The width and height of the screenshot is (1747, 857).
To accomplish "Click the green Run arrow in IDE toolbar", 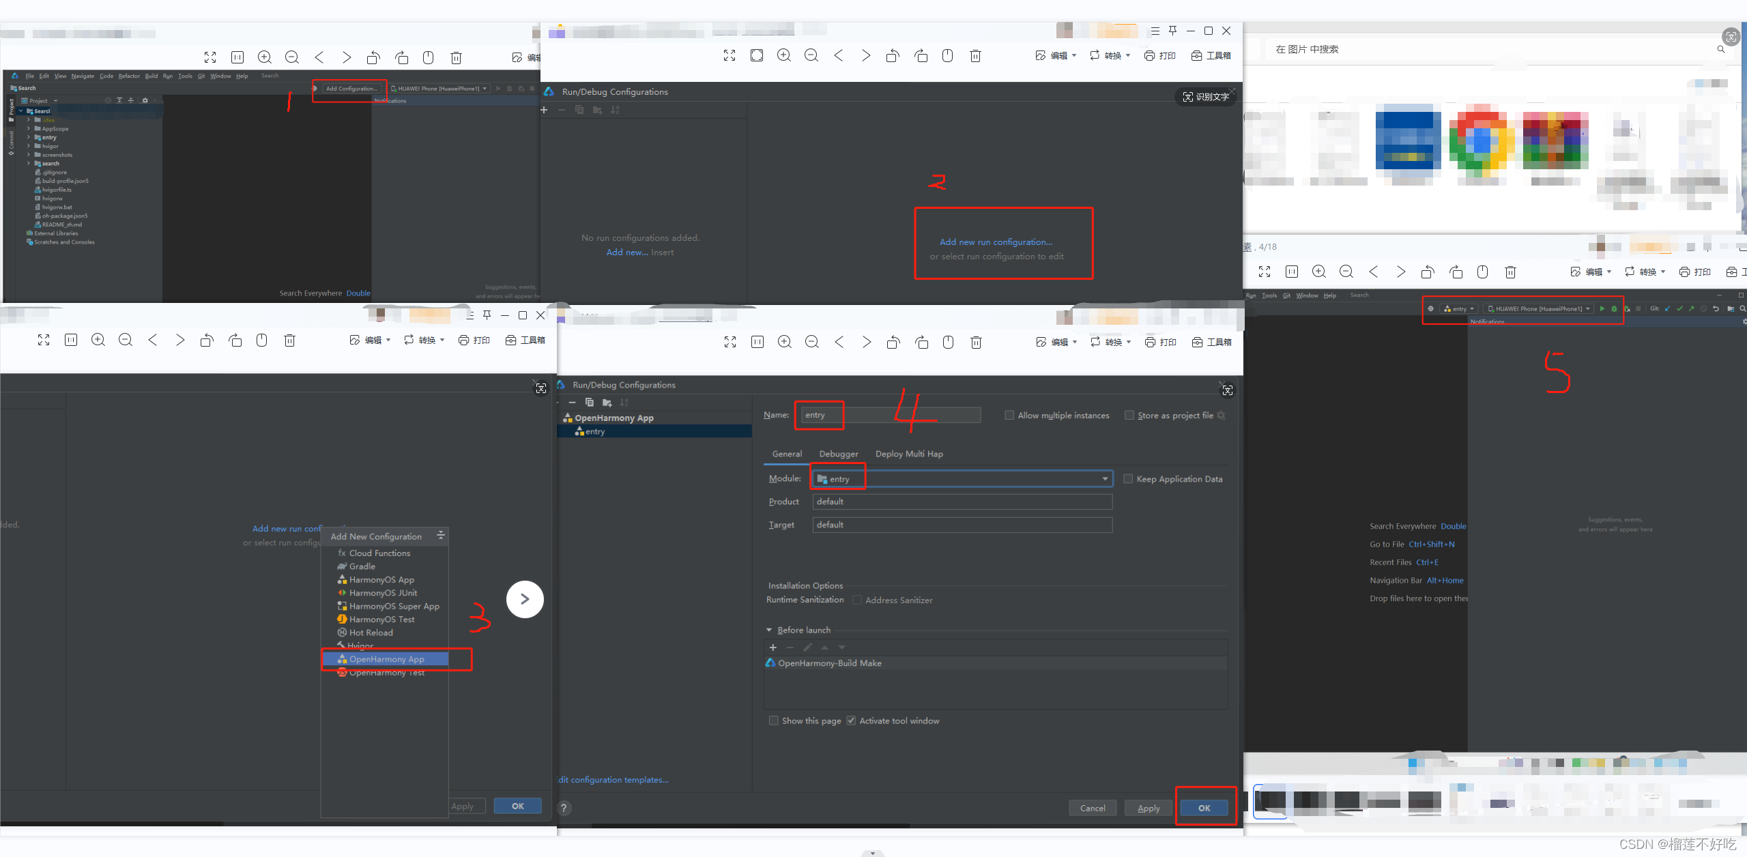I will point(1602,309).
